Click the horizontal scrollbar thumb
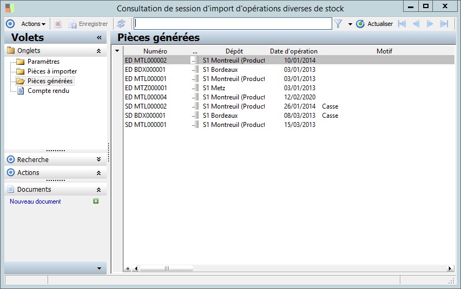The height and width of the screenshot is (289, 461). click(167, 268)
